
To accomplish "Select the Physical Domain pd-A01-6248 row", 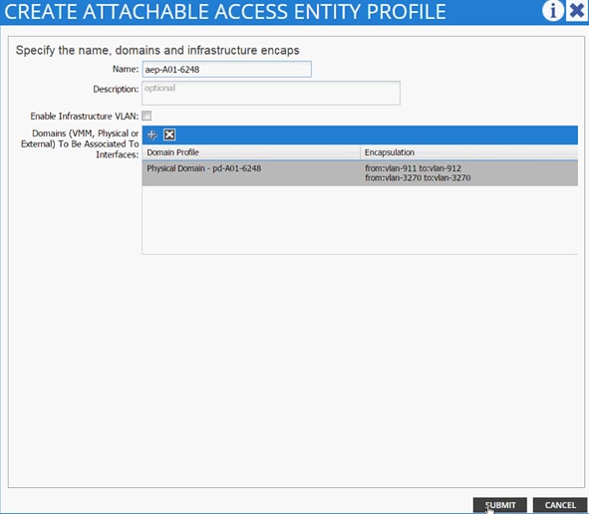I will (x=360, y=173).
